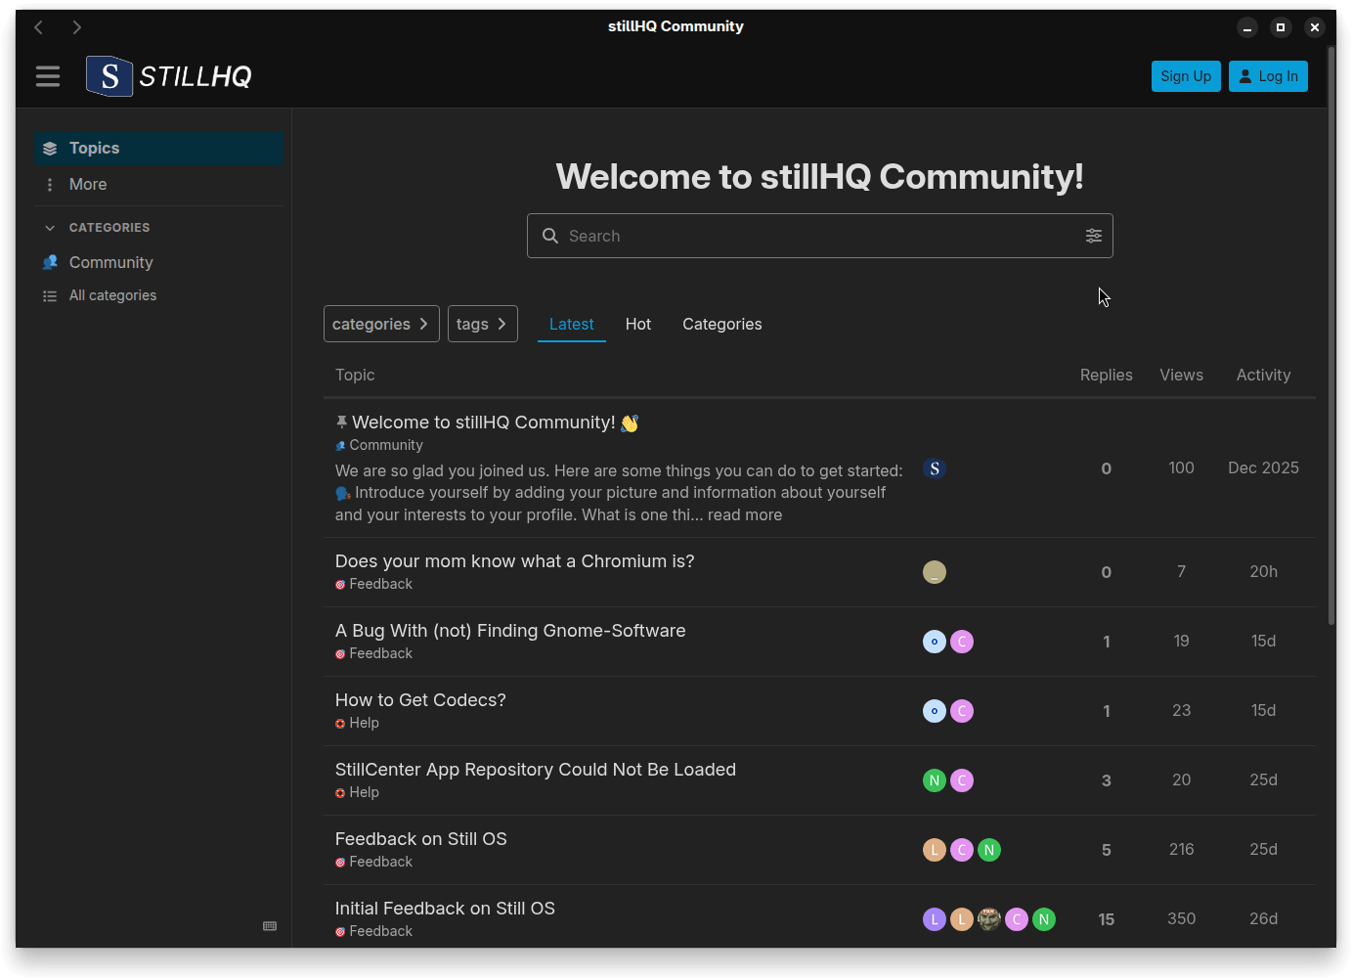
Task: Open topic How to Get Codecs?
Action: pos(420,700)
